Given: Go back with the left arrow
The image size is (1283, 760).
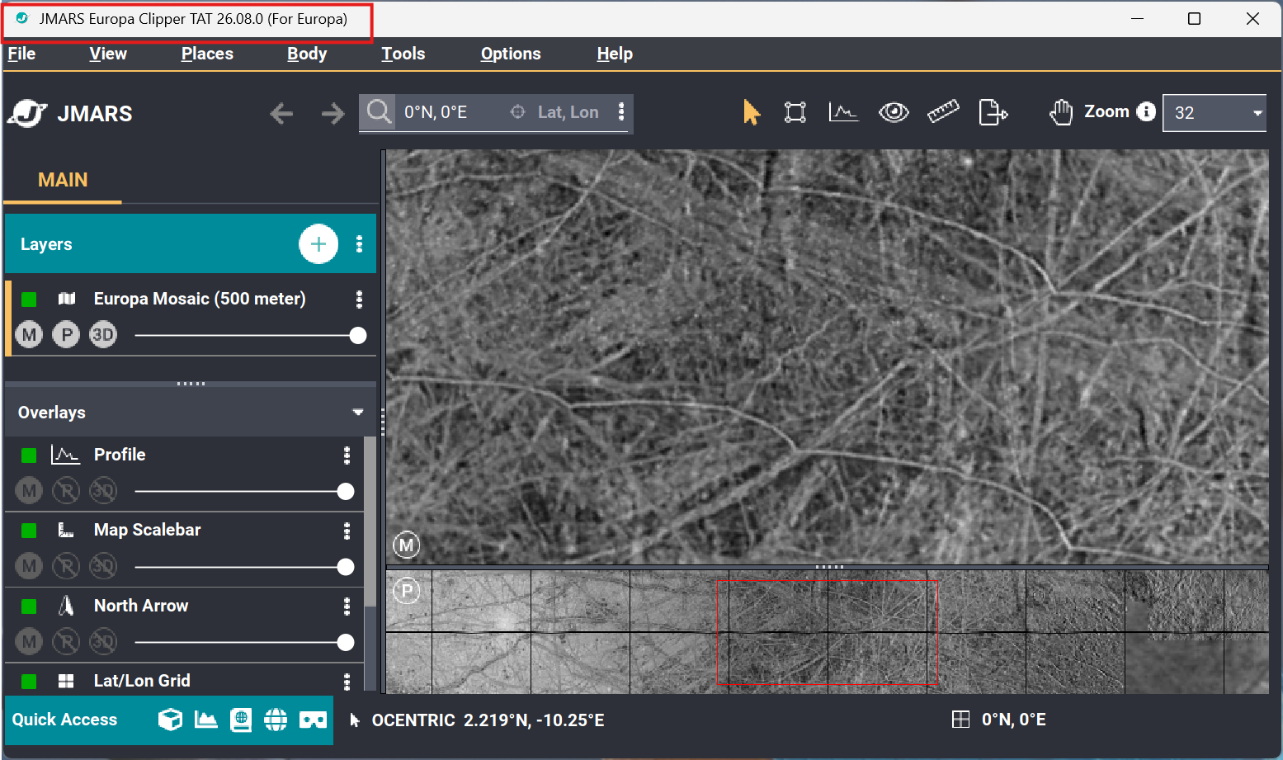Looking at the screenshot, I should pyautogui.click(x=281, y=113).
